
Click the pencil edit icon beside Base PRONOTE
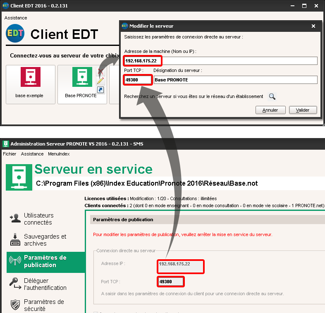click(100, 81)
